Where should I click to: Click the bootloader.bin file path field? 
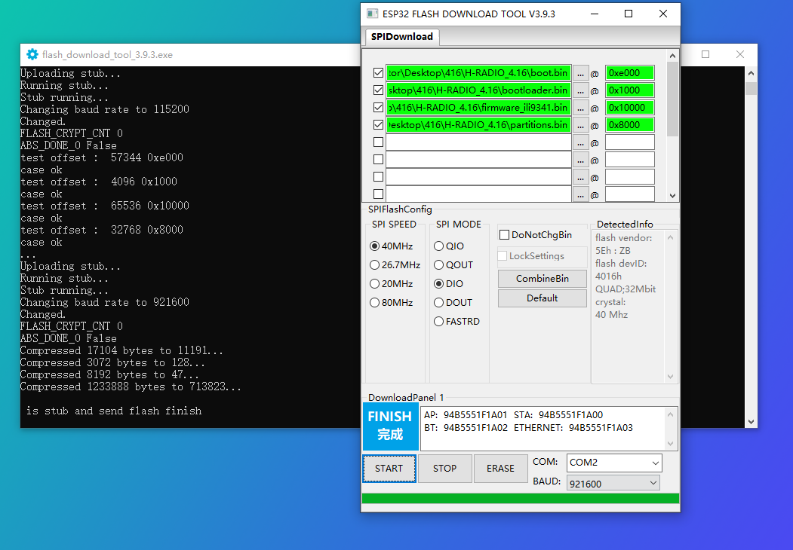tap(478, 90)
